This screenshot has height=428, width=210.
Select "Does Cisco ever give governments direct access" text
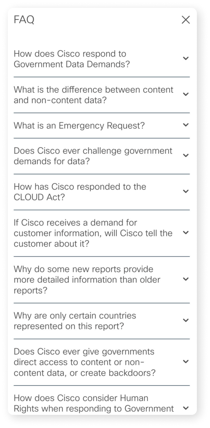(85, 362)
